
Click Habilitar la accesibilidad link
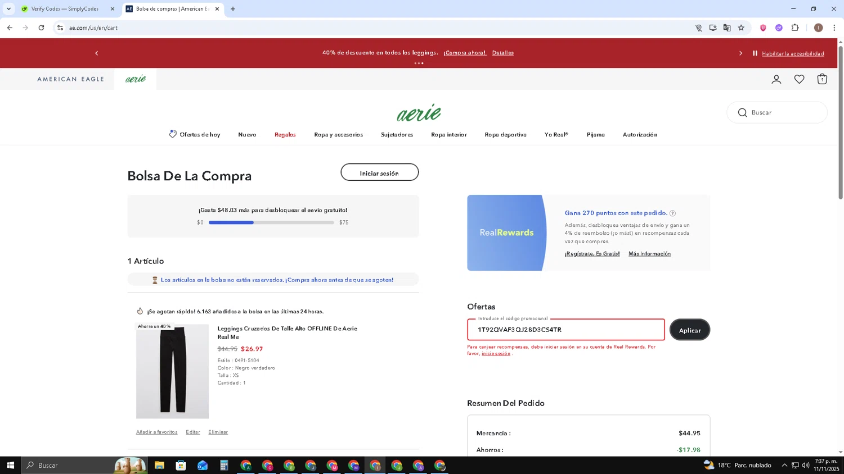793,54
